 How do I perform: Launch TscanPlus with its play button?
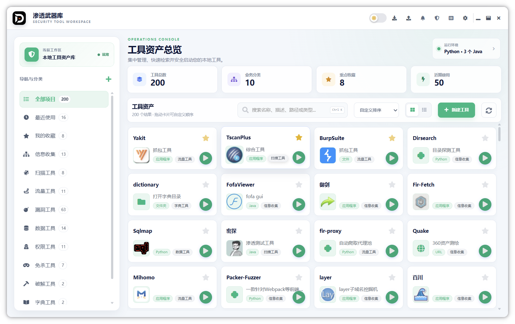(x=299, y=157)
